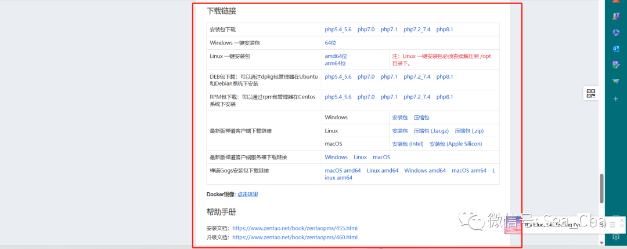The height and width of the screenshot is (249, 627).
Task: Click the 帮助手册 heading
Action: (221, 212)
